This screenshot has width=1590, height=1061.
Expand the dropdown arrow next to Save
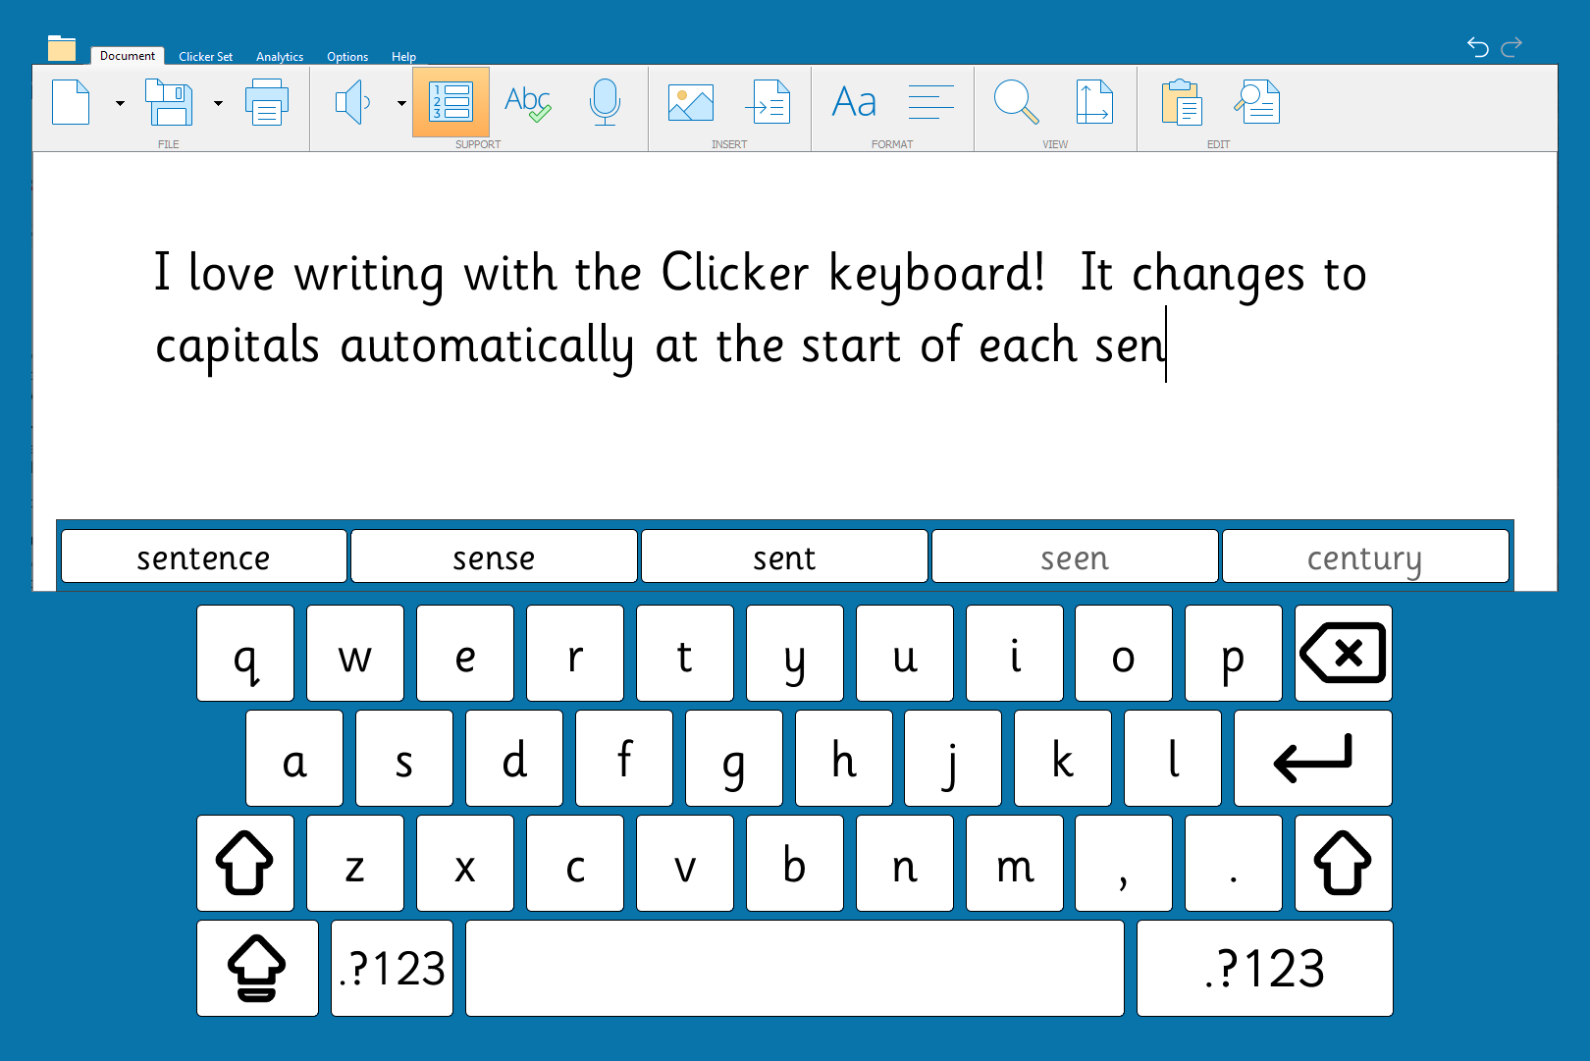(218, 103)
